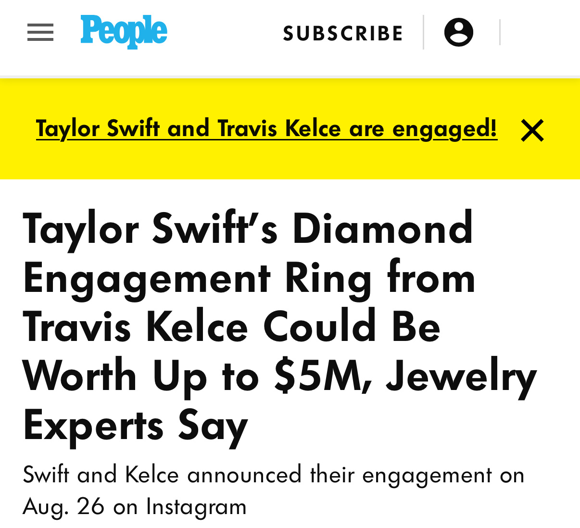Click the article headline about Diamond Engagement Ring
The image size is (580, 528).
tap(279, 327)
